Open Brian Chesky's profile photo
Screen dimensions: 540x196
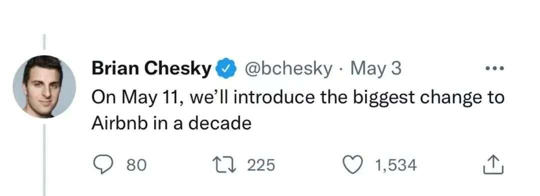point(44,86)
